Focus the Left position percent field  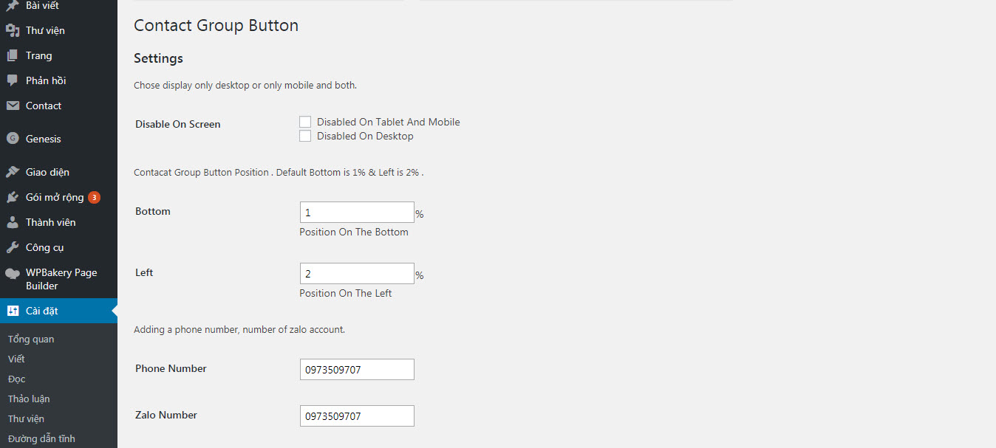pyautogui.click(x=357, y=274)
